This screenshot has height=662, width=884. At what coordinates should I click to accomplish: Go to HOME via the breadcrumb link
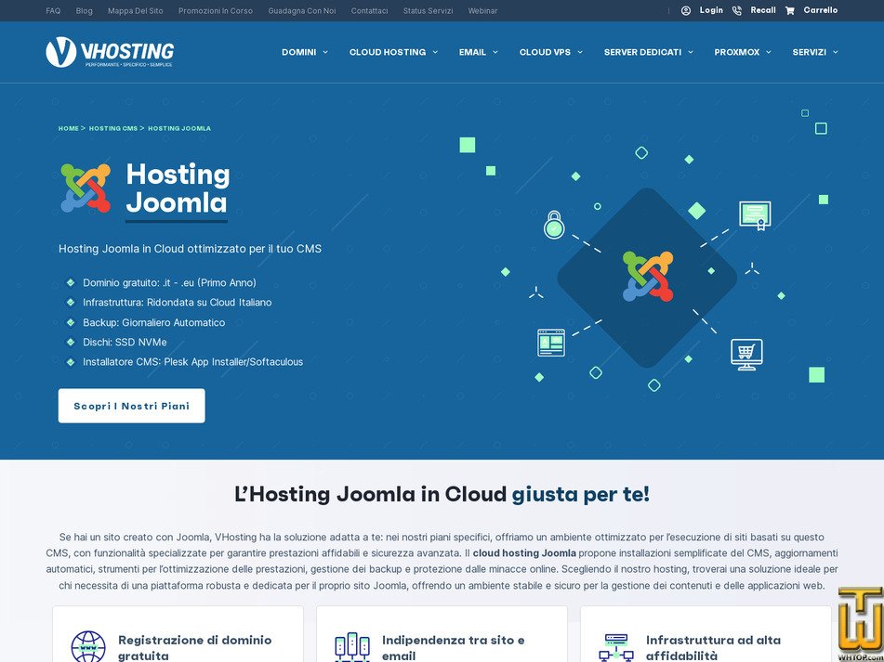click(x=68, y=128)
